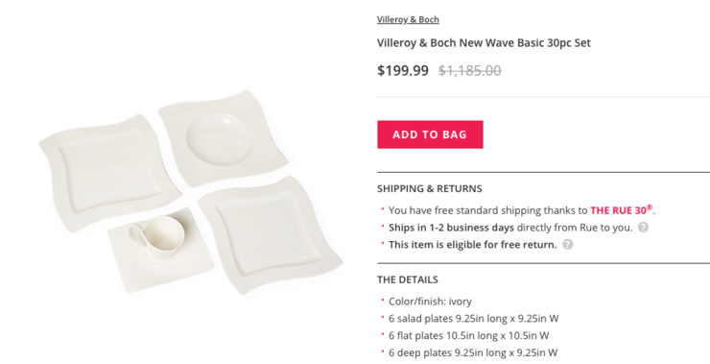
Task: Click help icon beside shipping time info
Action: point(643,228)
